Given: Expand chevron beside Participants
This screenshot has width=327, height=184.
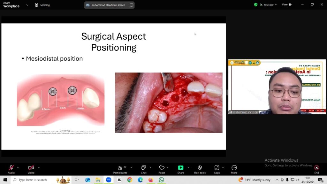Looking at the screenshot, I should [x=131, y=167].
